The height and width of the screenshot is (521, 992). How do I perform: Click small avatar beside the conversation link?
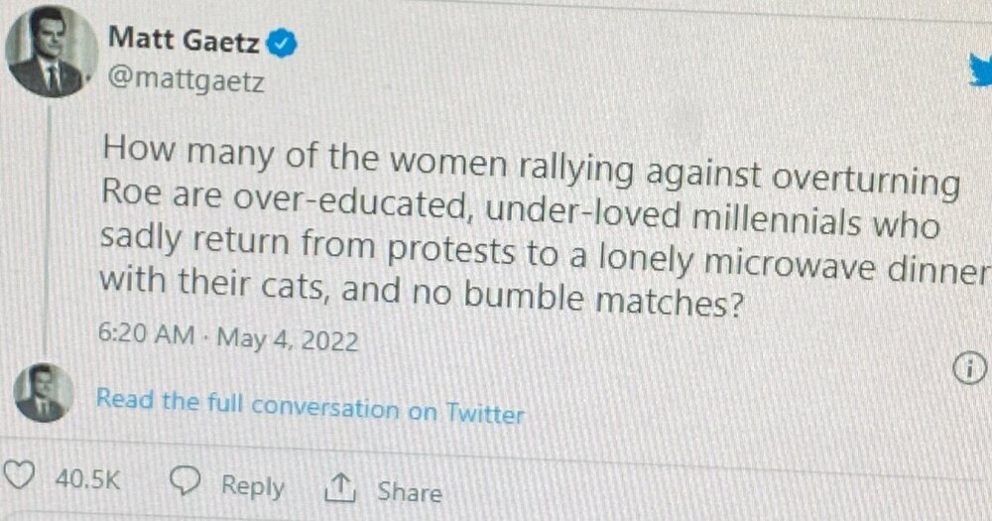click(43, 393)
